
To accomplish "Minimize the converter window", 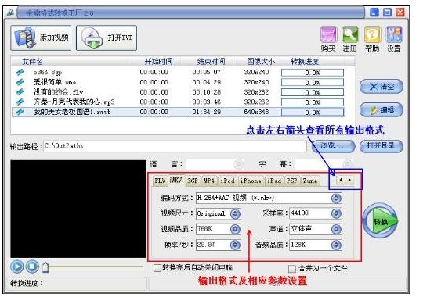I will click(374, 13).
